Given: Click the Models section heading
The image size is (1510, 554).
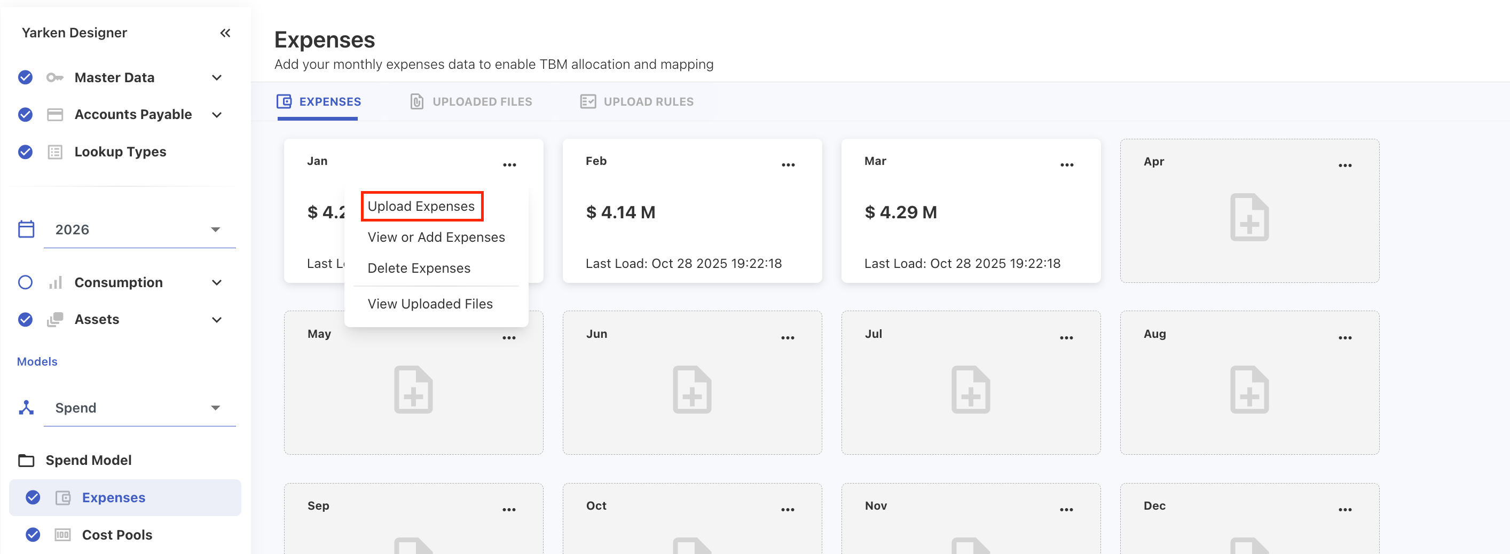Looking at the screenshot, I should 37,361.
